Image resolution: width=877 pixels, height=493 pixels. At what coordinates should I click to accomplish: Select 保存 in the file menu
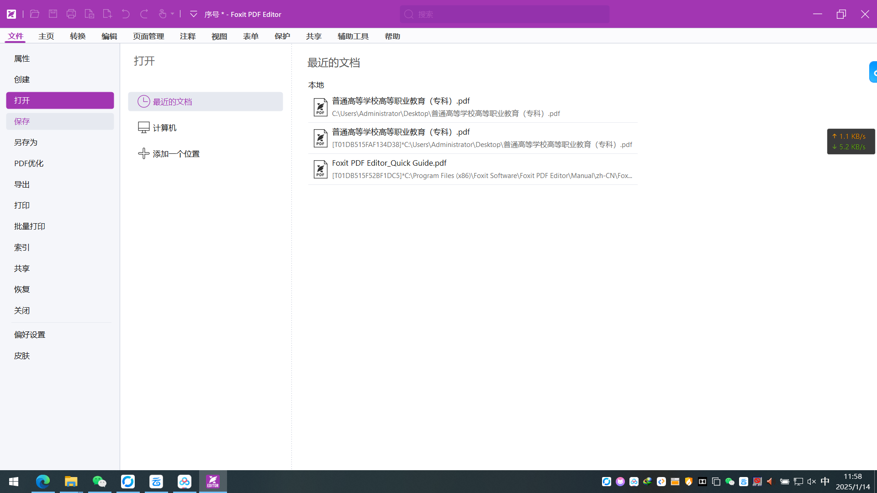point(60,121)
